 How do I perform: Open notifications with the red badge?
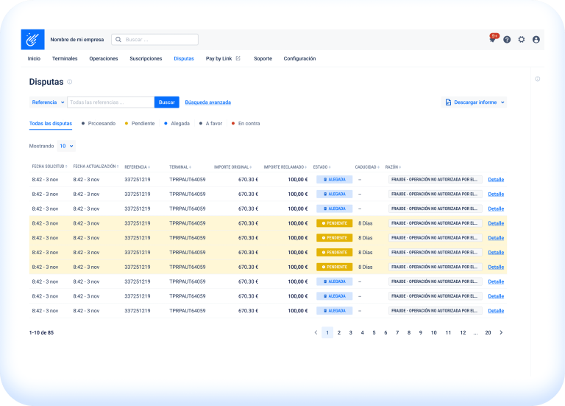492,39
